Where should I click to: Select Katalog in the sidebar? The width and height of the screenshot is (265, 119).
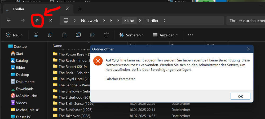19,60
